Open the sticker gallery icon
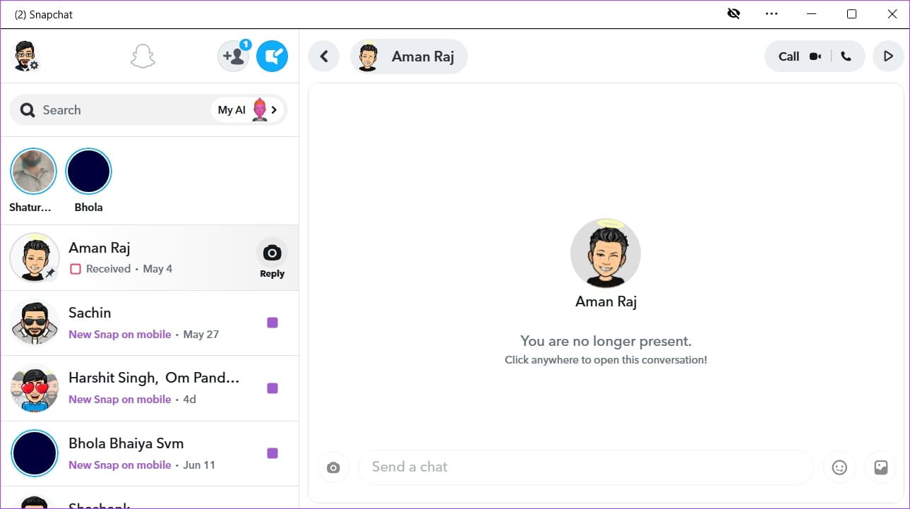The height and width of the screenshot is (509, 910). point(880,467)
